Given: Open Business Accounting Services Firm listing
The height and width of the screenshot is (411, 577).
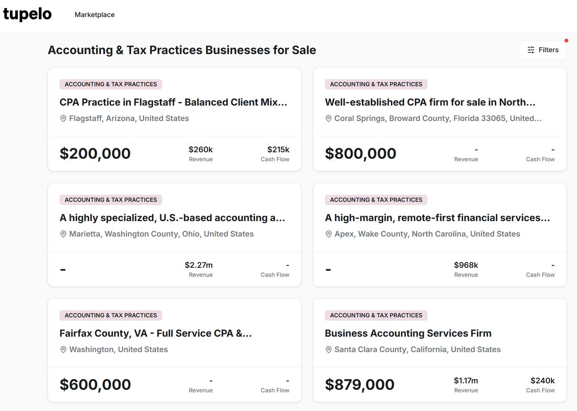Looking at the screenshot, I should click(x=408, y=333).
